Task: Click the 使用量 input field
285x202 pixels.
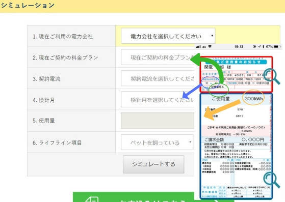Action: 158,121
